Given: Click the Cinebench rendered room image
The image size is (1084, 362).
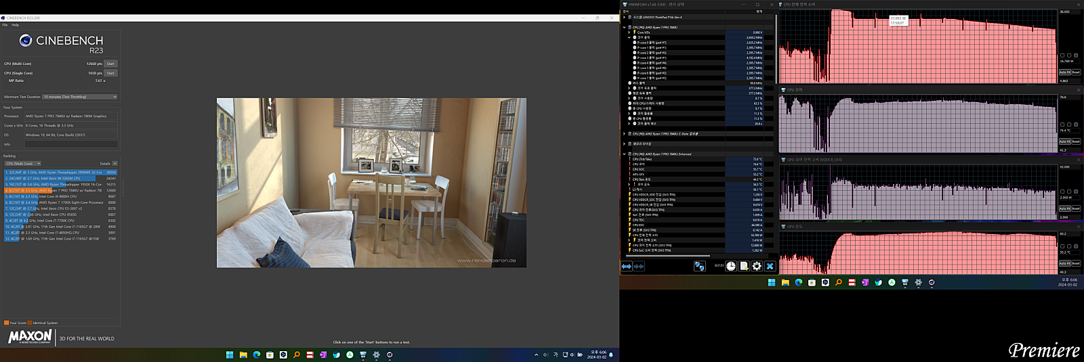Looking at the screenshot, I should click(x=371, y=183).
